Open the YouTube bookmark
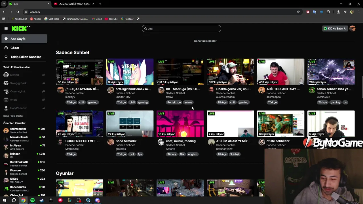 tap(111, 19)
